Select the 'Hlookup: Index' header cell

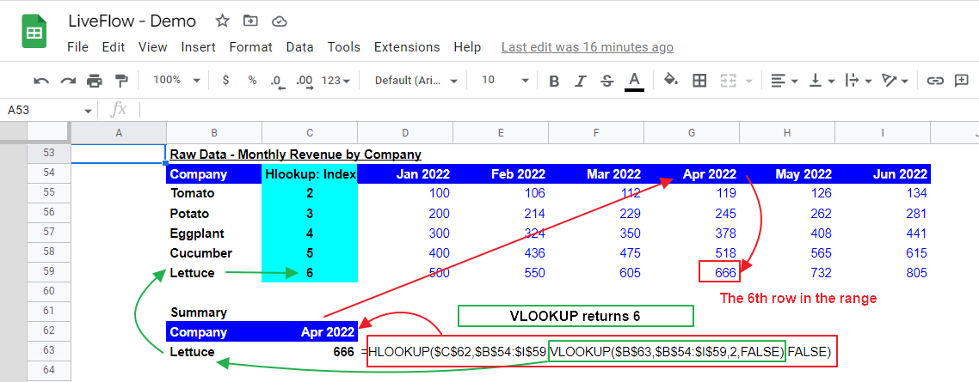tap(310, 174)
